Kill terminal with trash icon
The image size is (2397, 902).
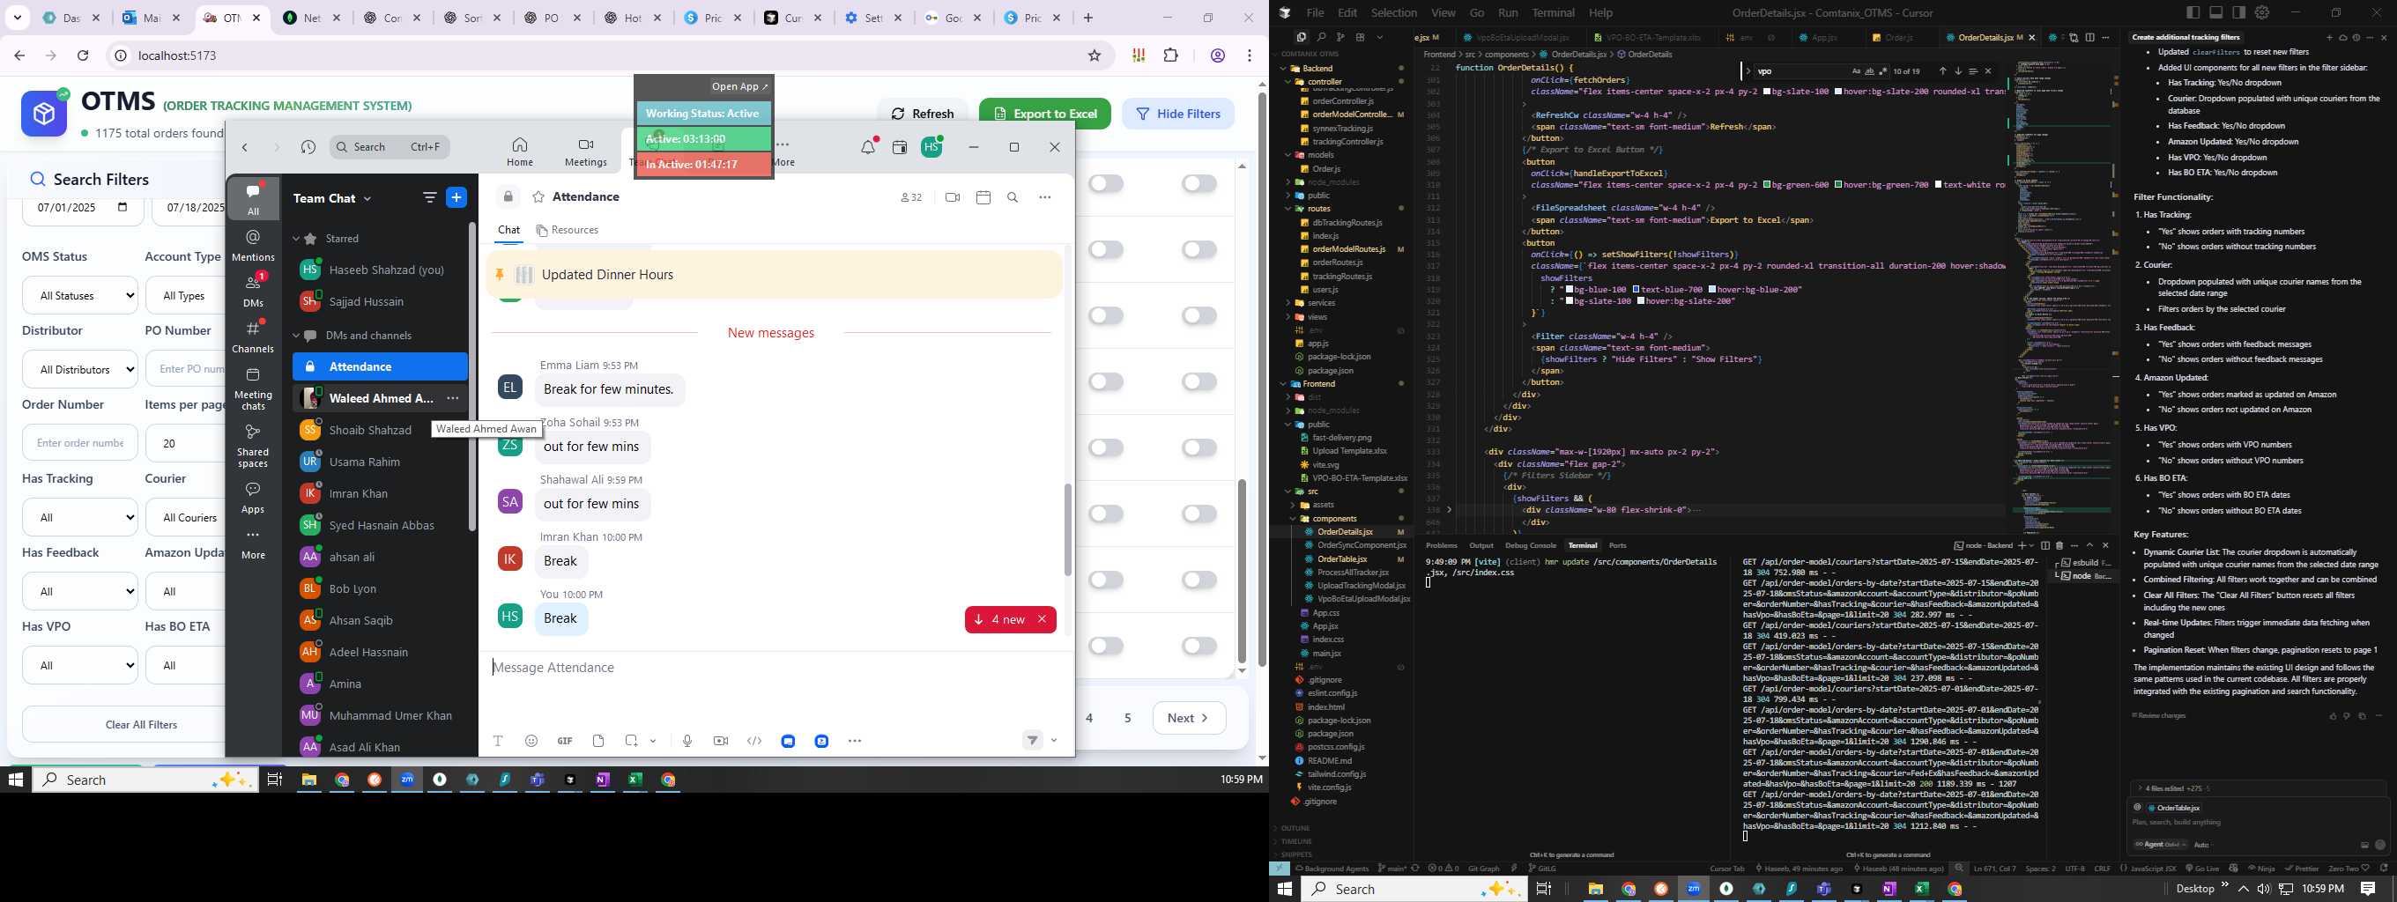2059,546
